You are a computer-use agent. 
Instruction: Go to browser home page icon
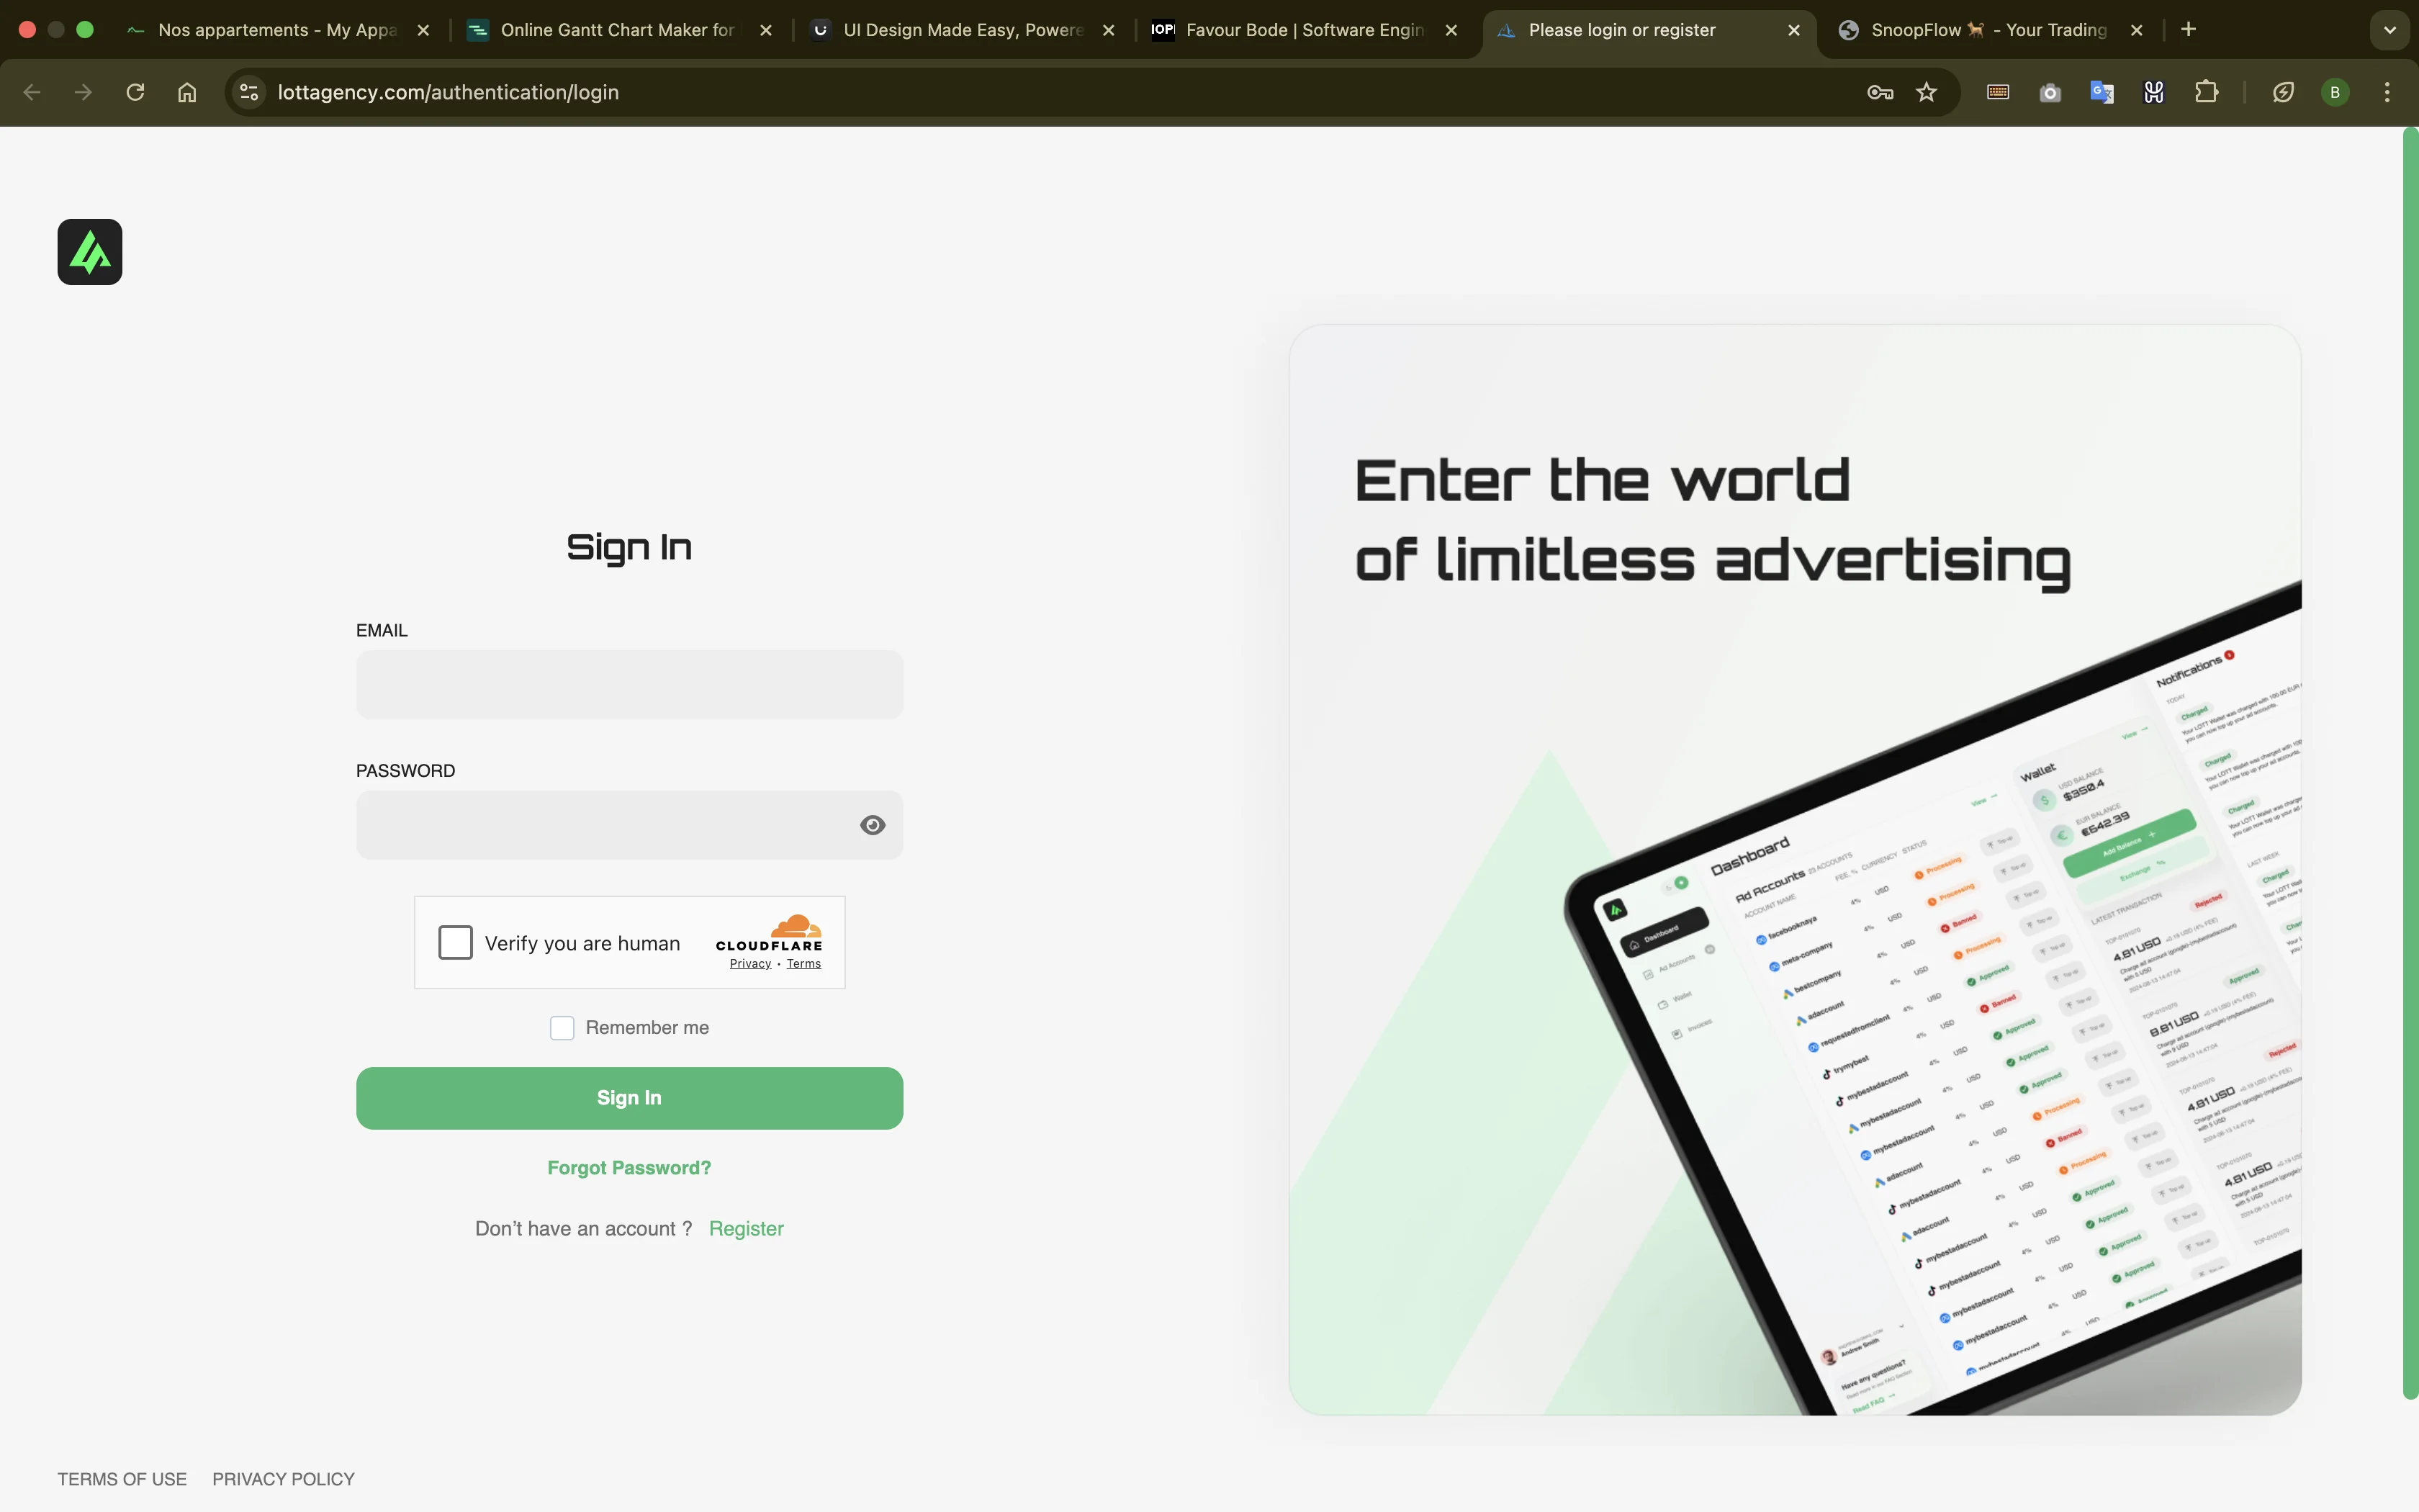(187, 92)
